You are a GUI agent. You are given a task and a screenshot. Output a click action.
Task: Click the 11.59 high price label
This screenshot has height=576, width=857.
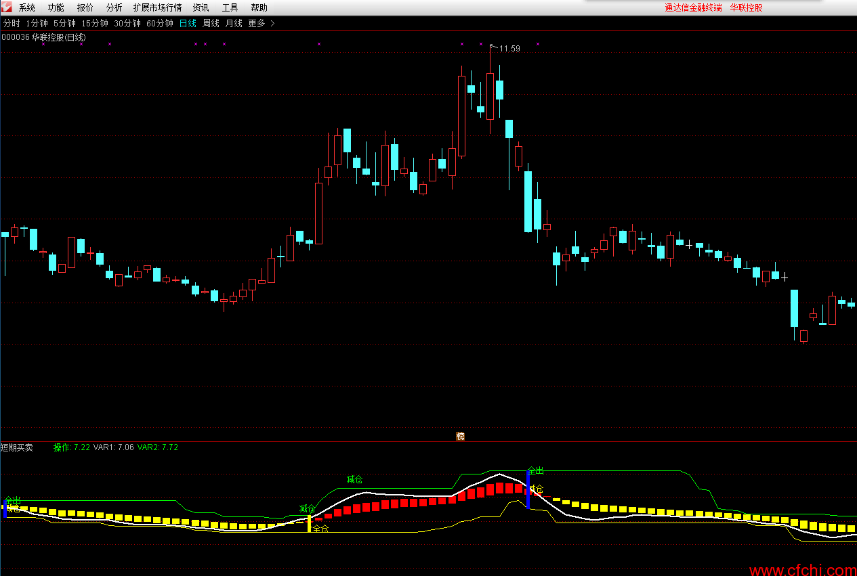click(x=509, y=49)
